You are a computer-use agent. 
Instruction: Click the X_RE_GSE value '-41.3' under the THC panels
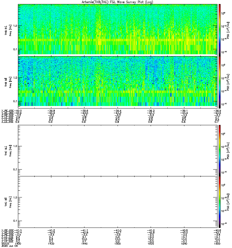(x=18, y=230)
